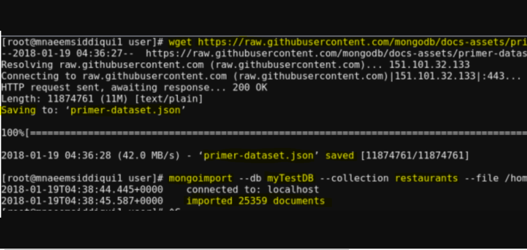
Task: Click the highlighted 'saved' word
Action: coord(340,156)
